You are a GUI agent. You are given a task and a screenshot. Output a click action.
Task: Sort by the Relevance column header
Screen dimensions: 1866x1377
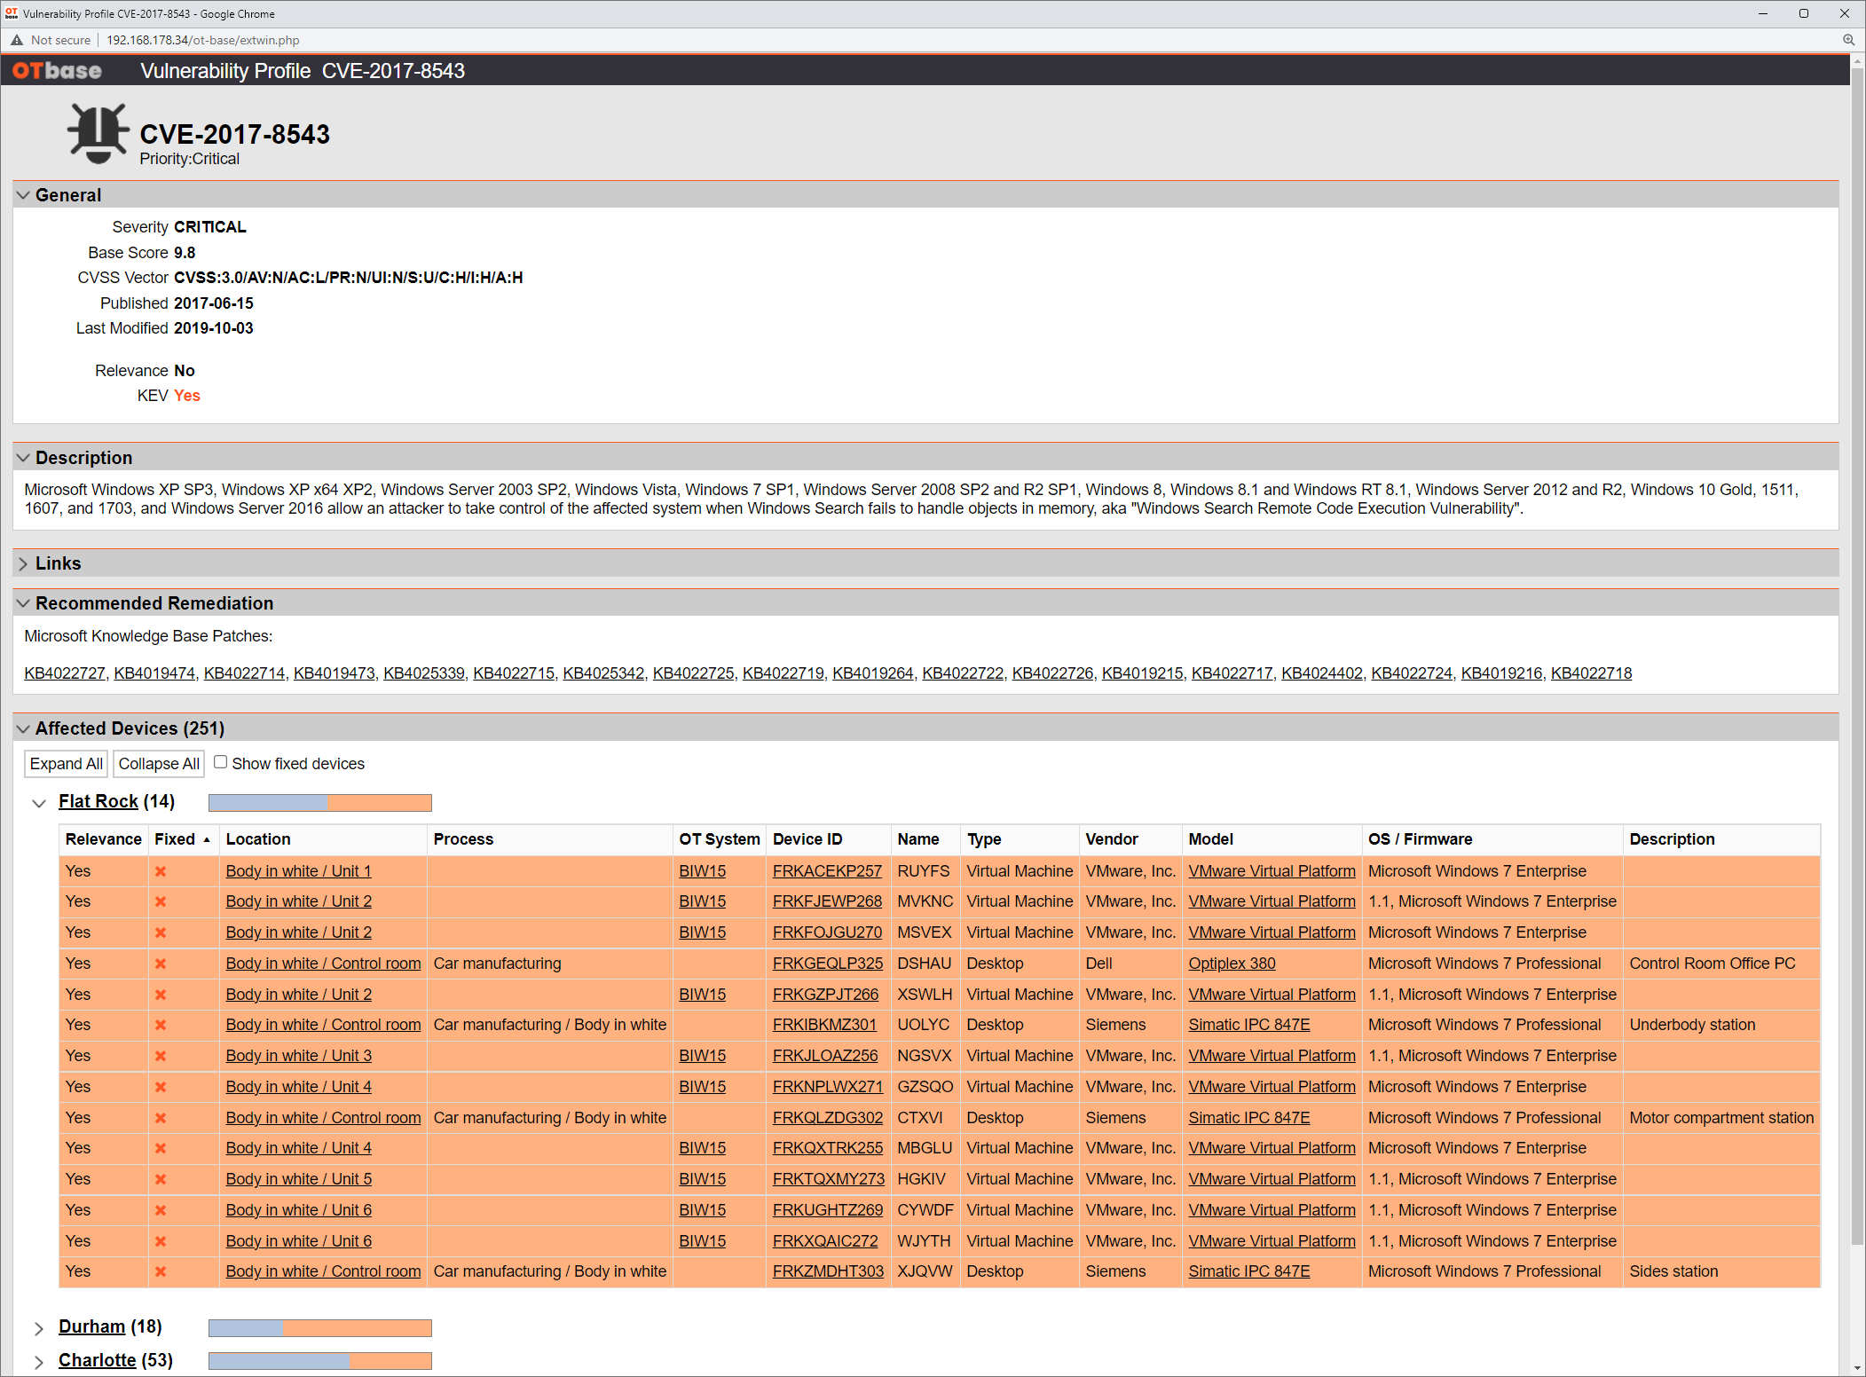(104, 839)
